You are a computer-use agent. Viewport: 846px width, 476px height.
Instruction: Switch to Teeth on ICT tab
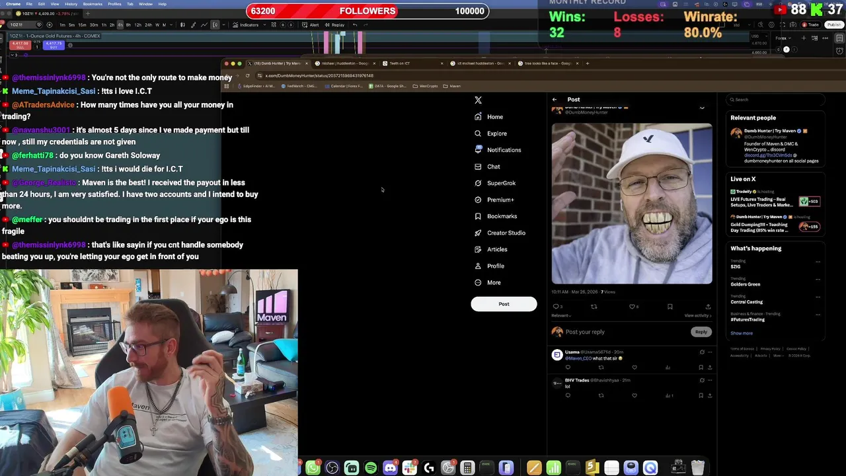pyautogui.click(x=413, y=63)
